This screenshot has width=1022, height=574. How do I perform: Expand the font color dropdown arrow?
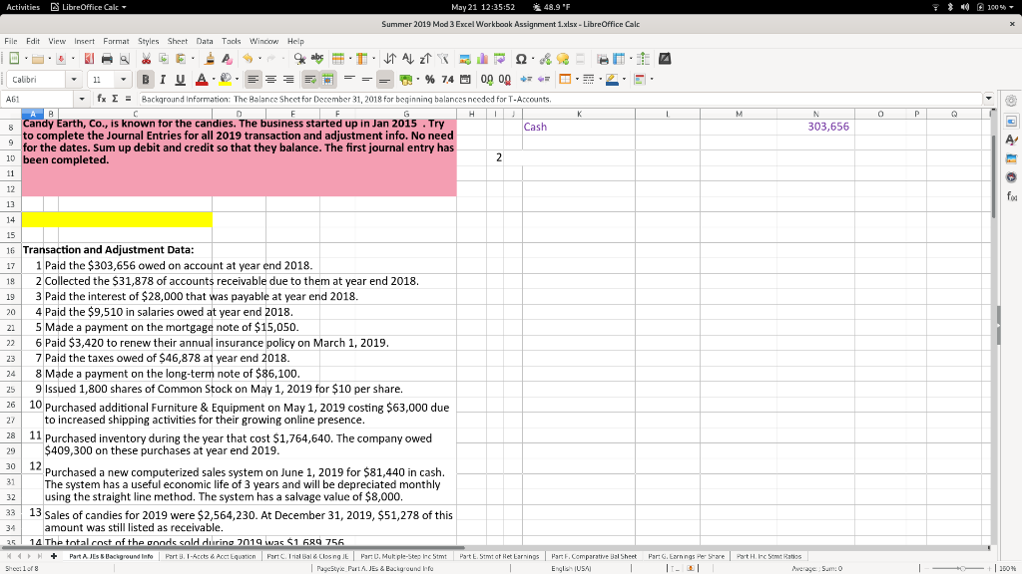tap(214, 78)
